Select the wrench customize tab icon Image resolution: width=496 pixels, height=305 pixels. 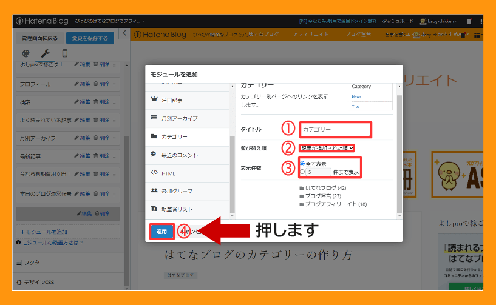tap(46, 53)
